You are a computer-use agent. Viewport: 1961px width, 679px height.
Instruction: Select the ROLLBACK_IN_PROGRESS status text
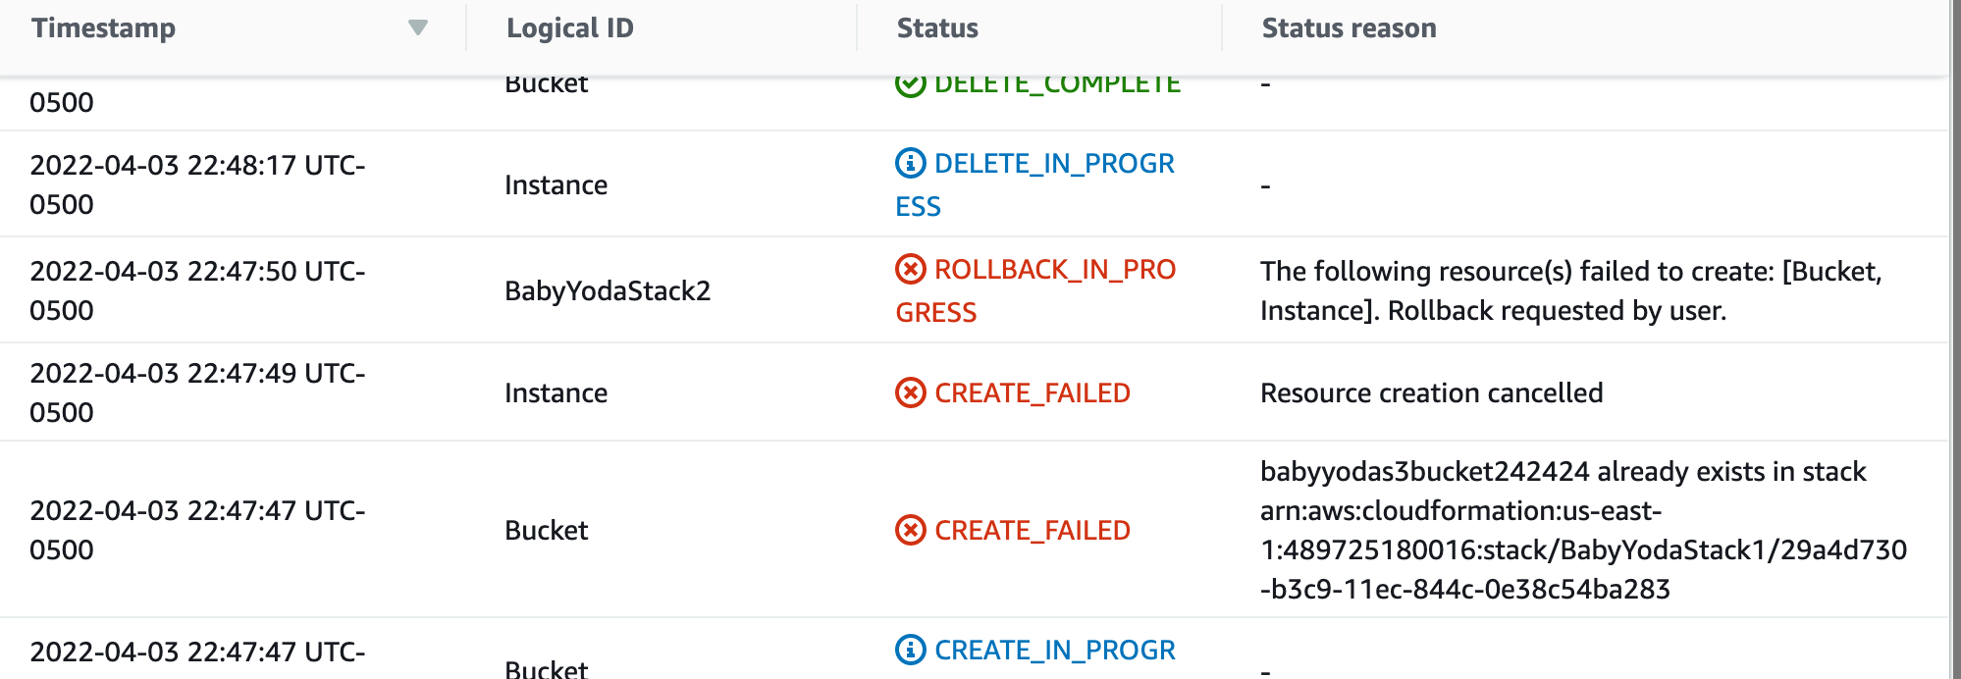coord(1035,290)
